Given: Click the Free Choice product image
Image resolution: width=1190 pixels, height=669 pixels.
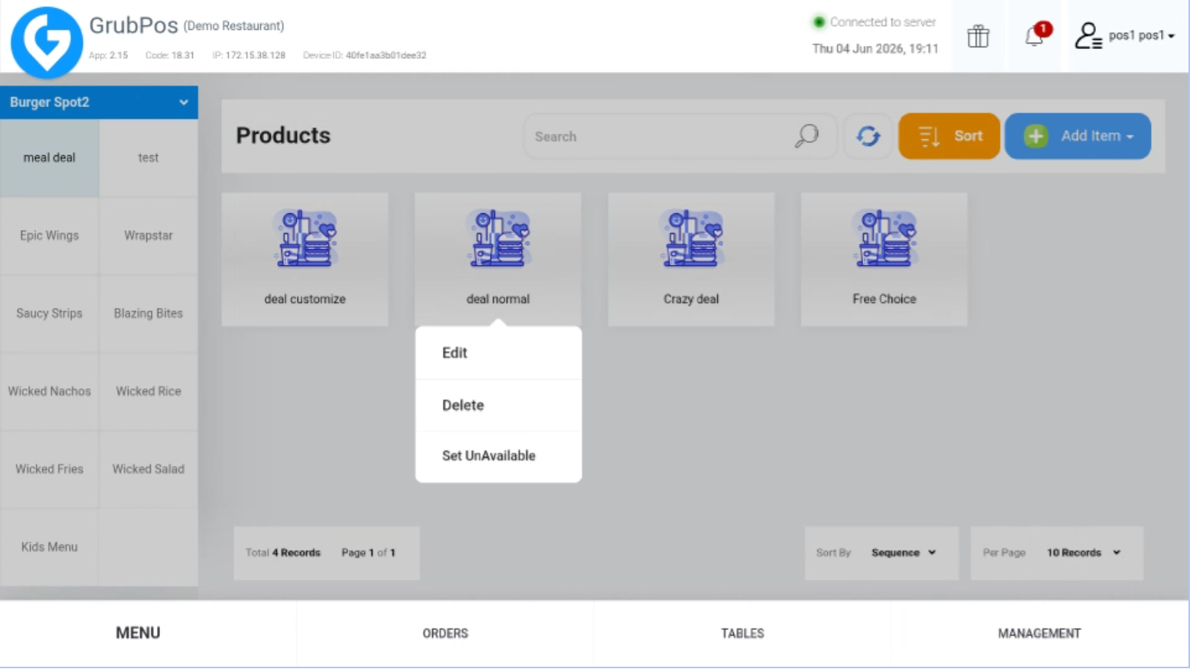Looking at the screenshot, I should click(884, 238).
